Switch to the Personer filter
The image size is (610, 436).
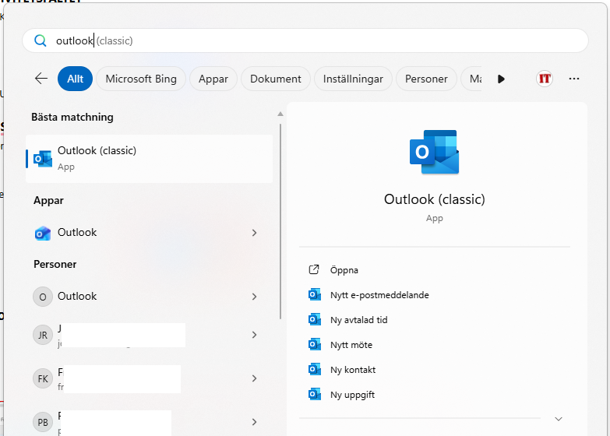[x=426, y=79]
